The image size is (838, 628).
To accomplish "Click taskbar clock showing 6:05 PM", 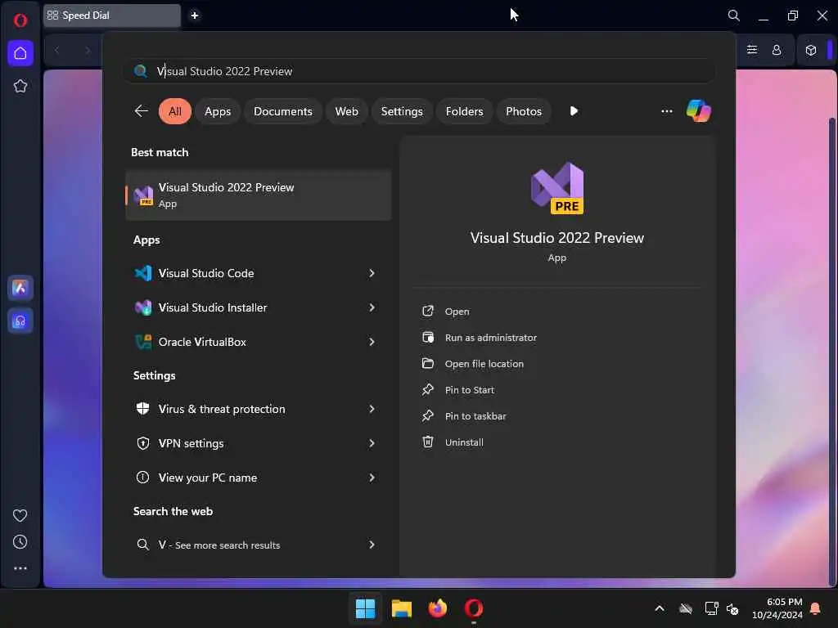I will 777,608.
